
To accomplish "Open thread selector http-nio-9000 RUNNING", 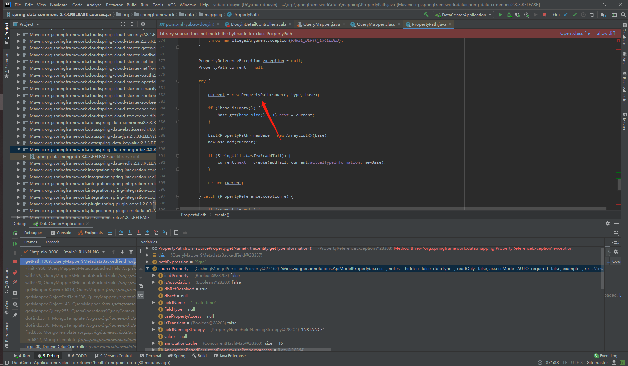I will click(x=64, y=252).
